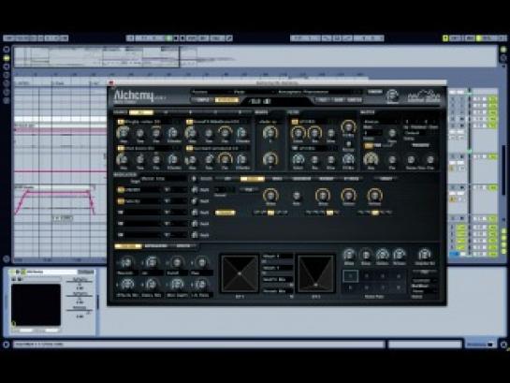
Task: Click inside the XY1 pad
Action: tap(240, 273)
